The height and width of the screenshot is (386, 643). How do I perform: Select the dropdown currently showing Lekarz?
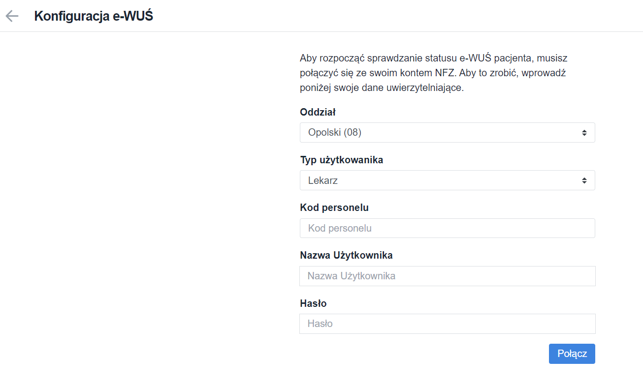pos(447,180)
